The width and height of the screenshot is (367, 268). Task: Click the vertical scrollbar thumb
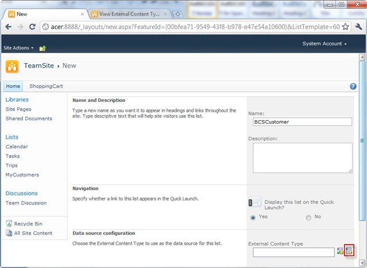(x=362, y=141)
